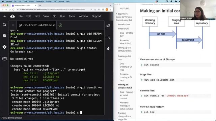
Task: Open the AWS toolkit panel
Action: pos(4,58)
